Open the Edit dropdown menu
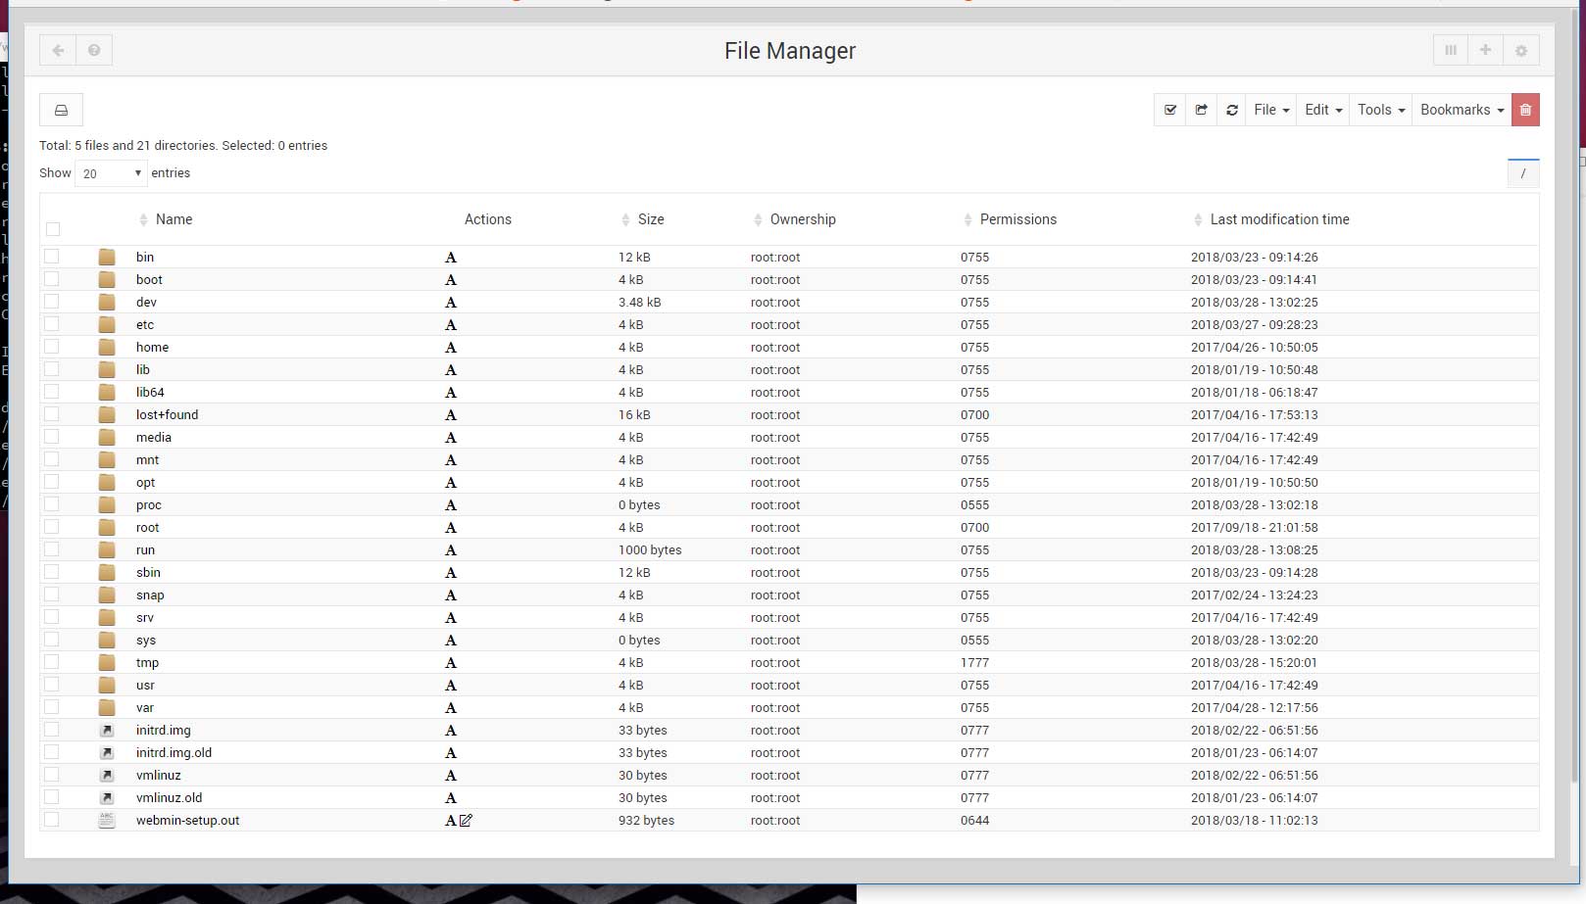The image size is (1586, 904). (x=1322, y=110)
